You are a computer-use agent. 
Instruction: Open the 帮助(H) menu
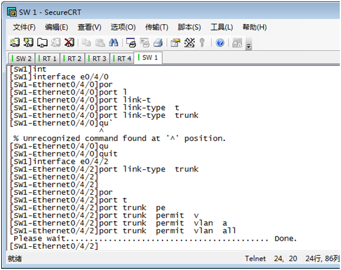click(255, 27)
